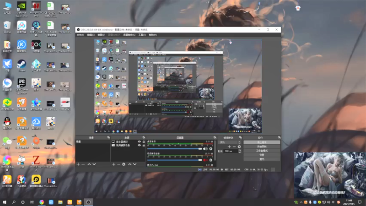The width and height of the screenshot is (366, 206).
Task: Move source down in the Sources panel
Action: tap(135, 164)
